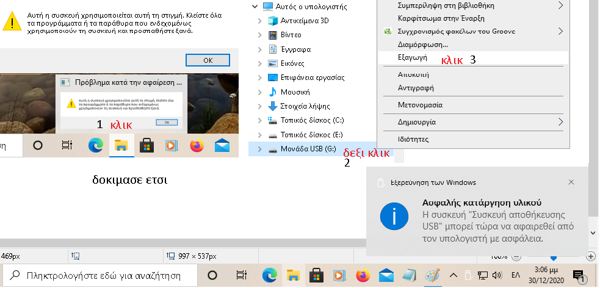The height and width of the screenshot is (288, 600).
Task: Click the Firefox icon in the pasted screenshot's taskbar
Action: (197, 145)
